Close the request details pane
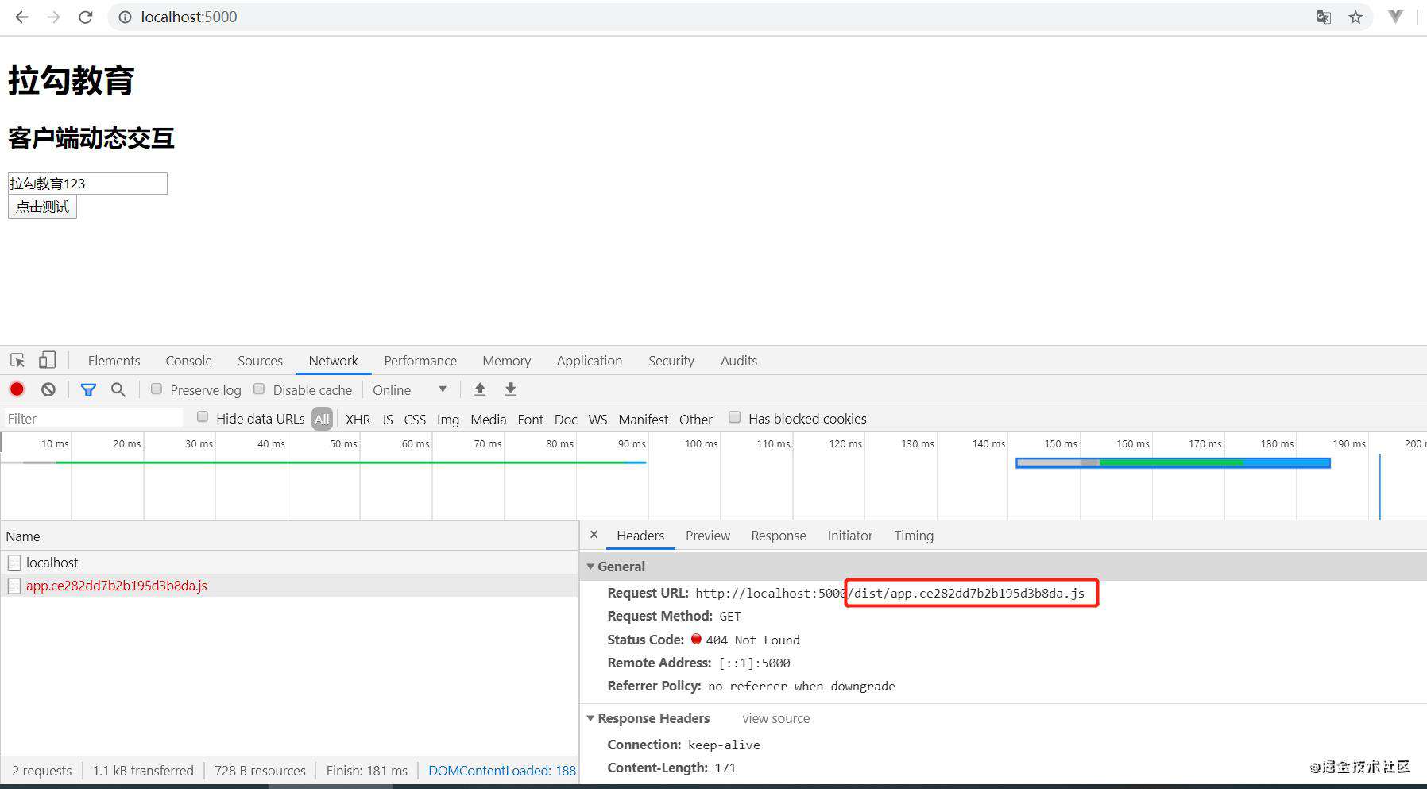This screenshot has width=1427, height=789. click(x=594, y=535)
